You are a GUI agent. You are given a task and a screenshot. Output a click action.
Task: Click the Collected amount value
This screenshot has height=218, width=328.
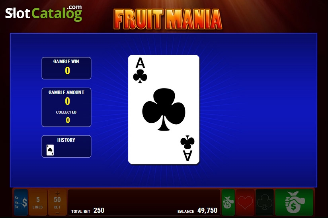point(68,120)
